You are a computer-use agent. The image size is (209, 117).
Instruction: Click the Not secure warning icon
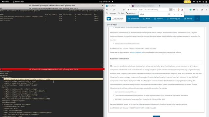coord(128,10)
